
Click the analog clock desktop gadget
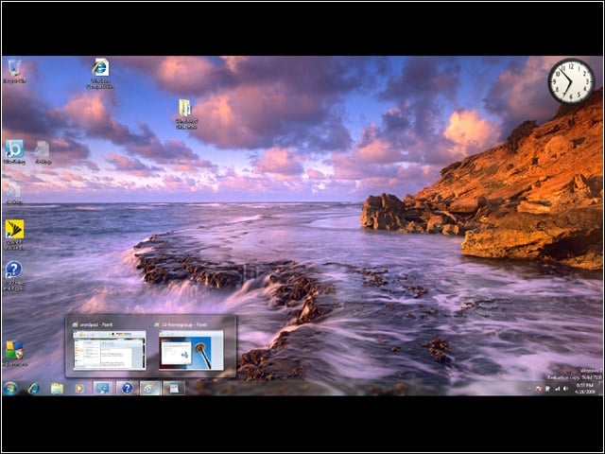coord(571,81)
